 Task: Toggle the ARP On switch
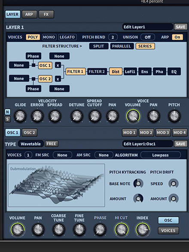pos(177,37)
